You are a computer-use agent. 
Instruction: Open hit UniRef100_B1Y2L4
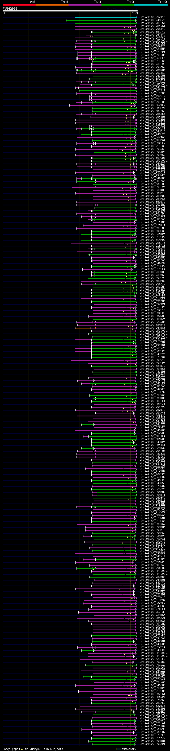coord(152,269)
